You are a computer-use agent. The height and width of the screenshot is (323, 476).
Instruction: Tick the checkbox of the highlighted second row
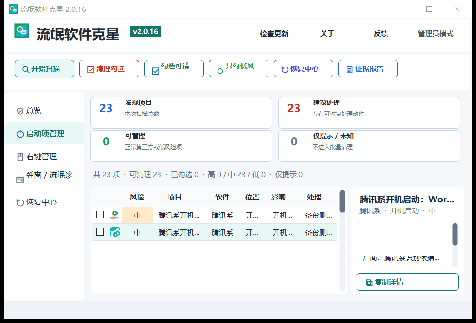click(x=100, y=232)
